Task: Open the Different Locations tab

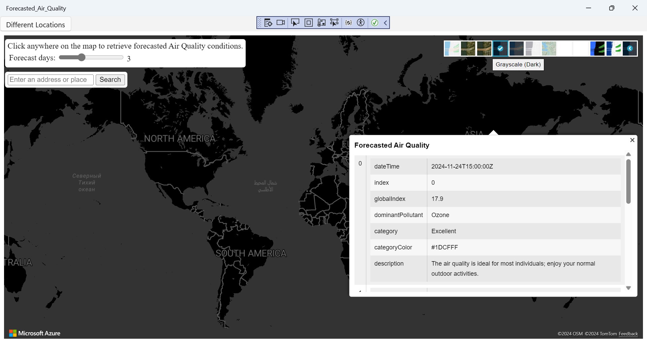Action: [x=35, y=25]
